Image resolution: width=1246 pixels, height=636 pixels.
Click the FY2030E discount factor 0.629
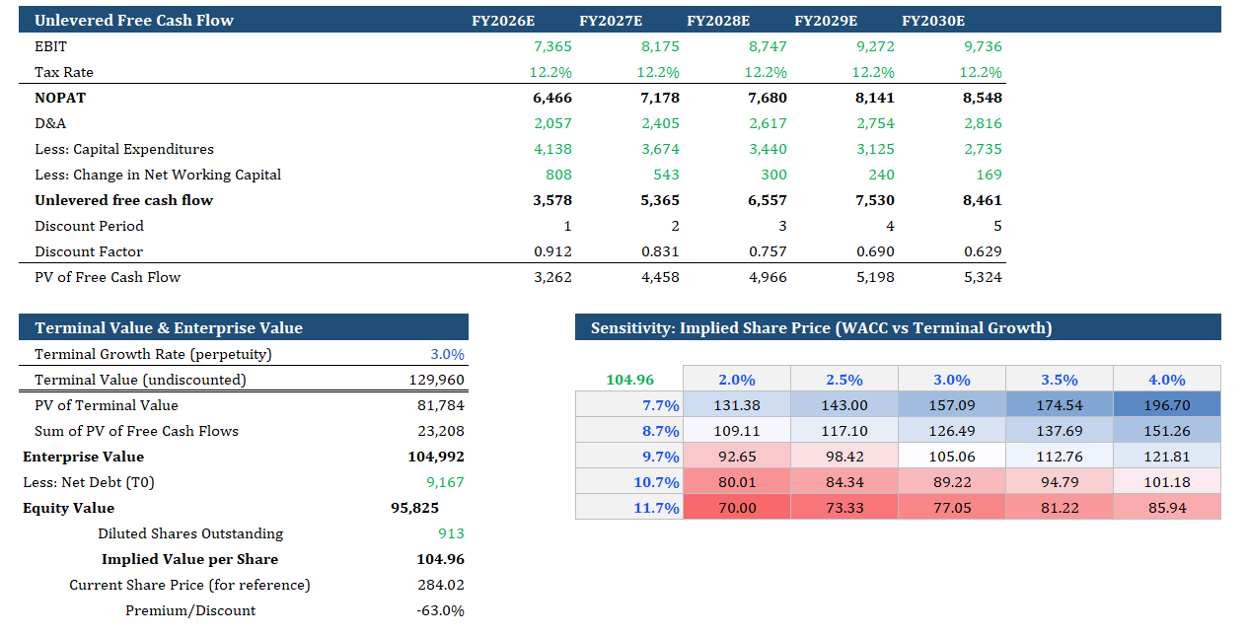(983, 251)
